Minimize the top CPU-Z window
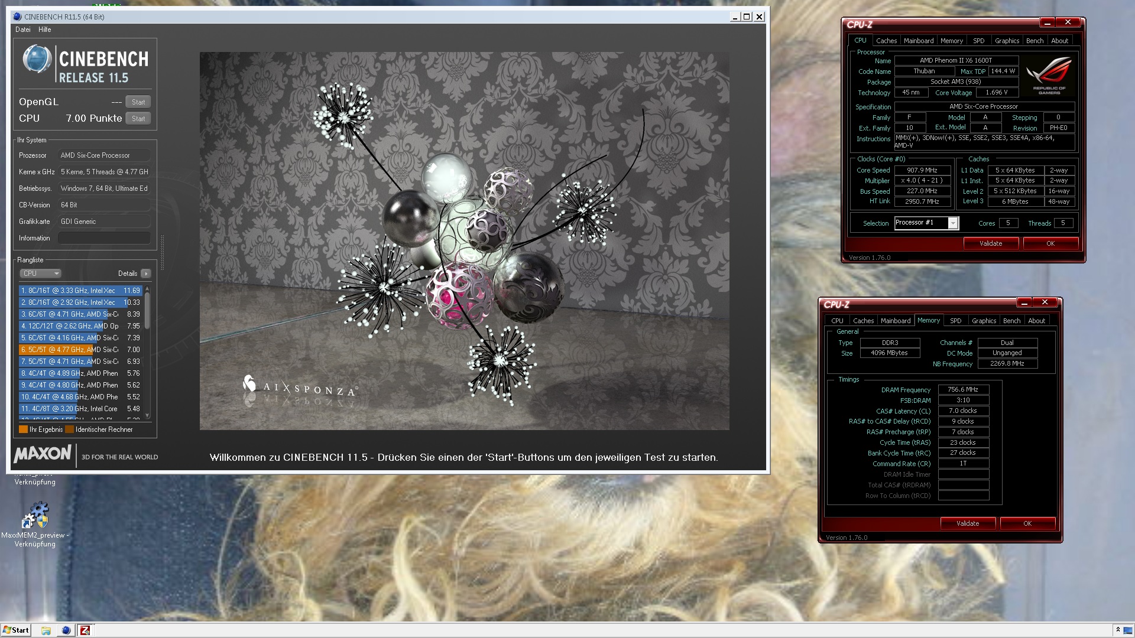 (1047, 22)
